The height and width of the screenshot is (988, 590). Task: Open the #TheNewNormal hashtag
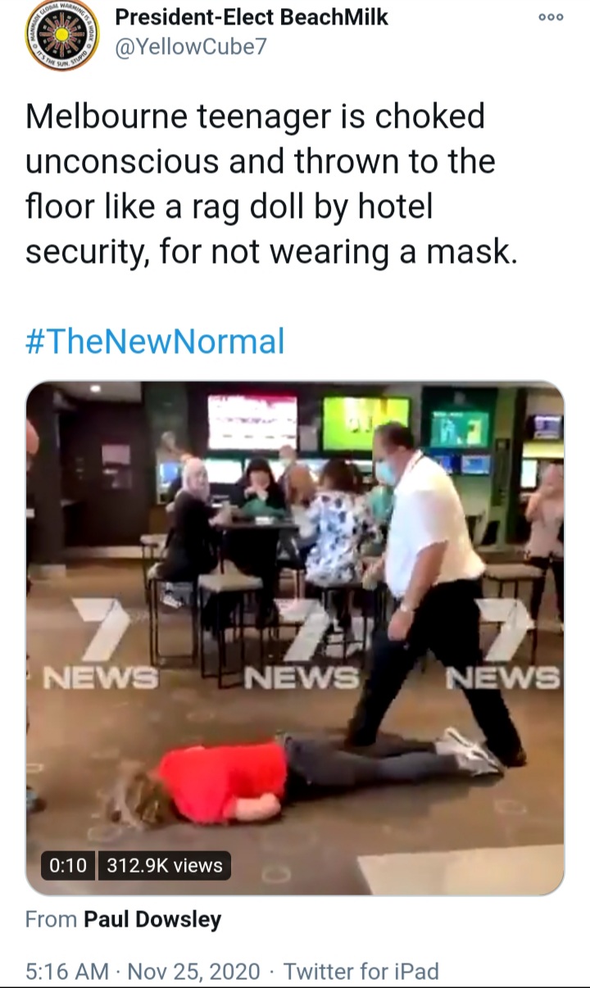click(x=155, y=341)
